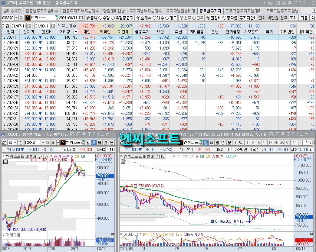Click the 다음 next button
The height and width of the screenshot is (252, 316).
tap(304, 18)
